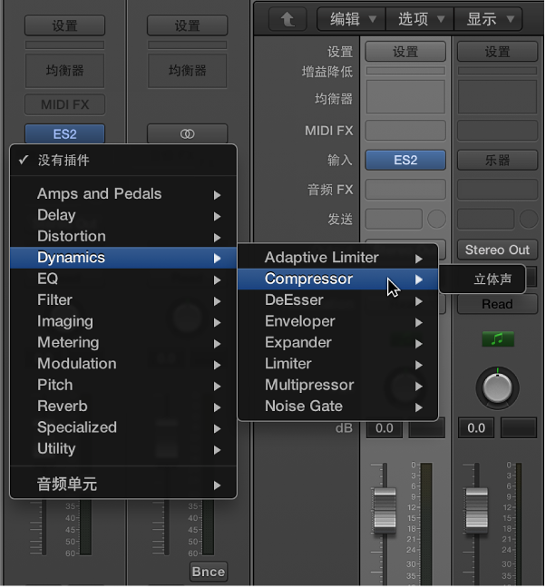
Task: Select 立体声 under Compressor
Action: tap(492, 279)
